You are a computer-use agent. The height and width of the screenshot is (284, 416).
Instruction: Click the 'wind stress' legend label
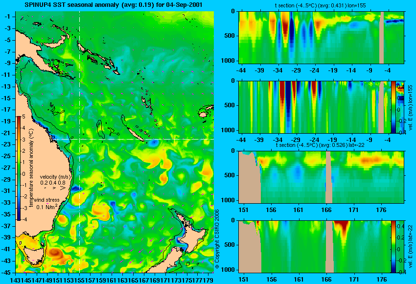(46, 200)
